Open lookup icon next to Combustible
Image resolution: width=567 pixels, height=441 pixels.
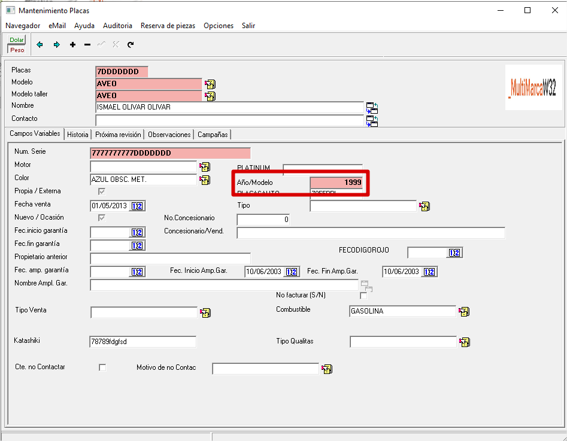[x=464, y=311]
